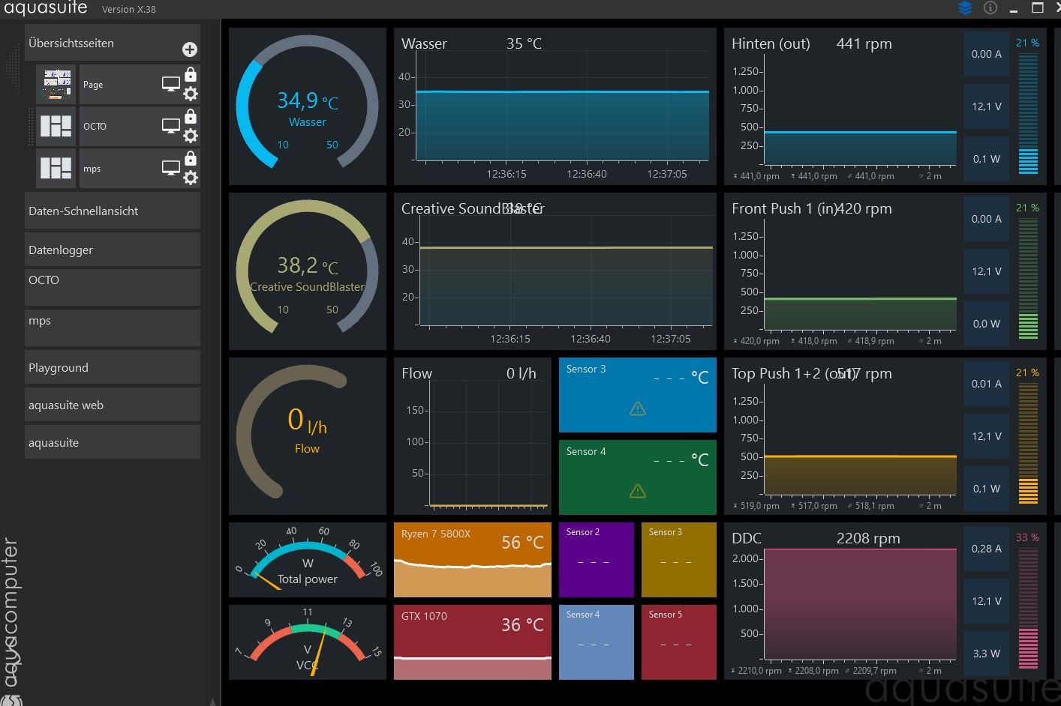Click the desktop monitor icon for mps

[171, 168]
